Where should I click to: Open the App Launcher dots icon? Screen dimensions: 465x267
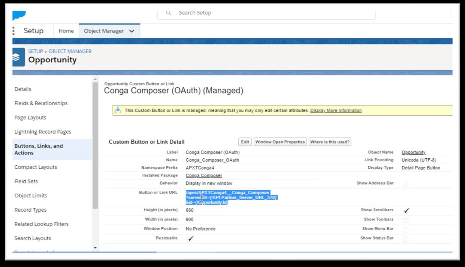(x=14, y=31)
